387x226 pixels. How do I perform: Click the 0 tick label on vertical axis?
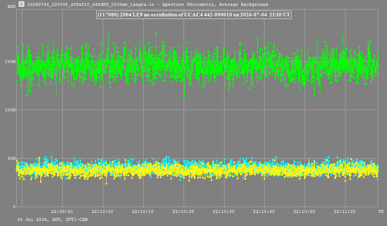pos(14,207)
